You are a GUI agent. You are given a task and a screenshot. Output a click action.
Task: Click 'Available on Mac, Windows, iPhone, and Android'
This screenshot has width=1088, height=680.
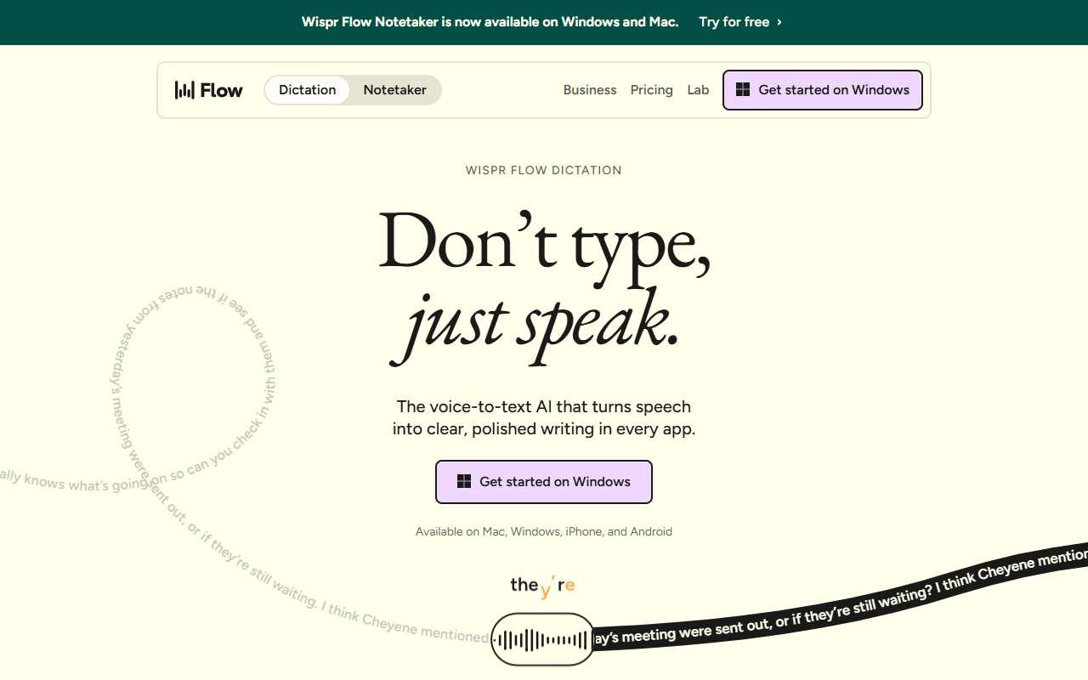pyautogui.click(x=544, y=531)
